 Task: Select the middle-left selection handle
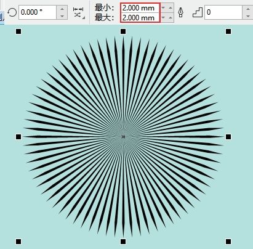[x=18, y=137]
